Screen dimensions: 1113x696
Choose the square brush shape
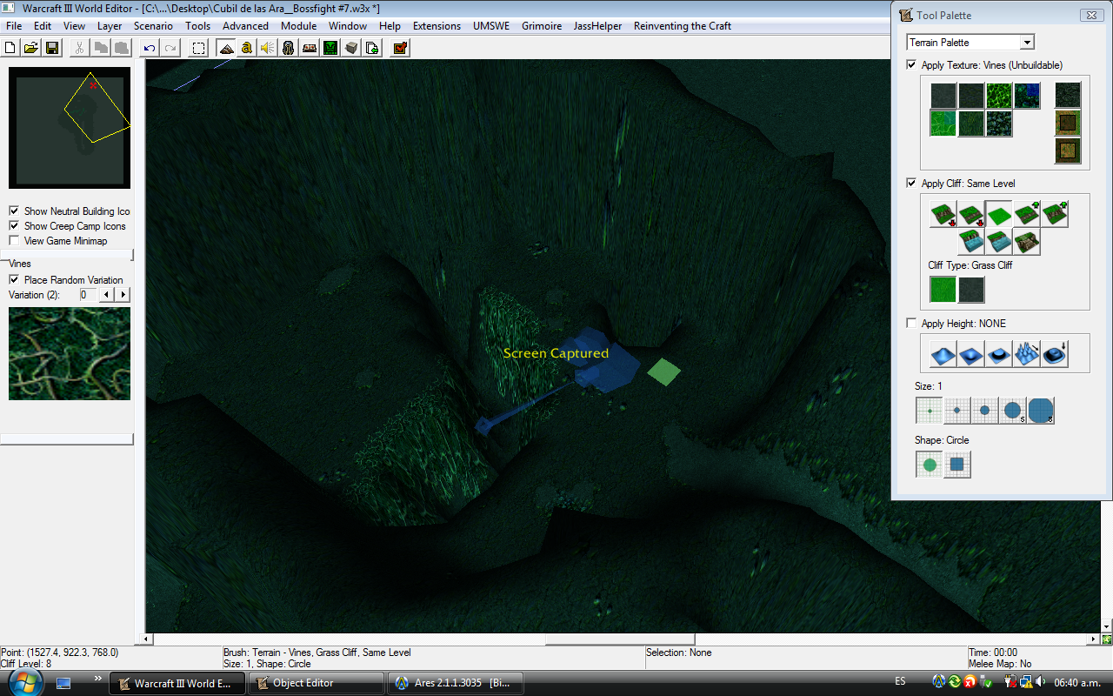[957, 465]
